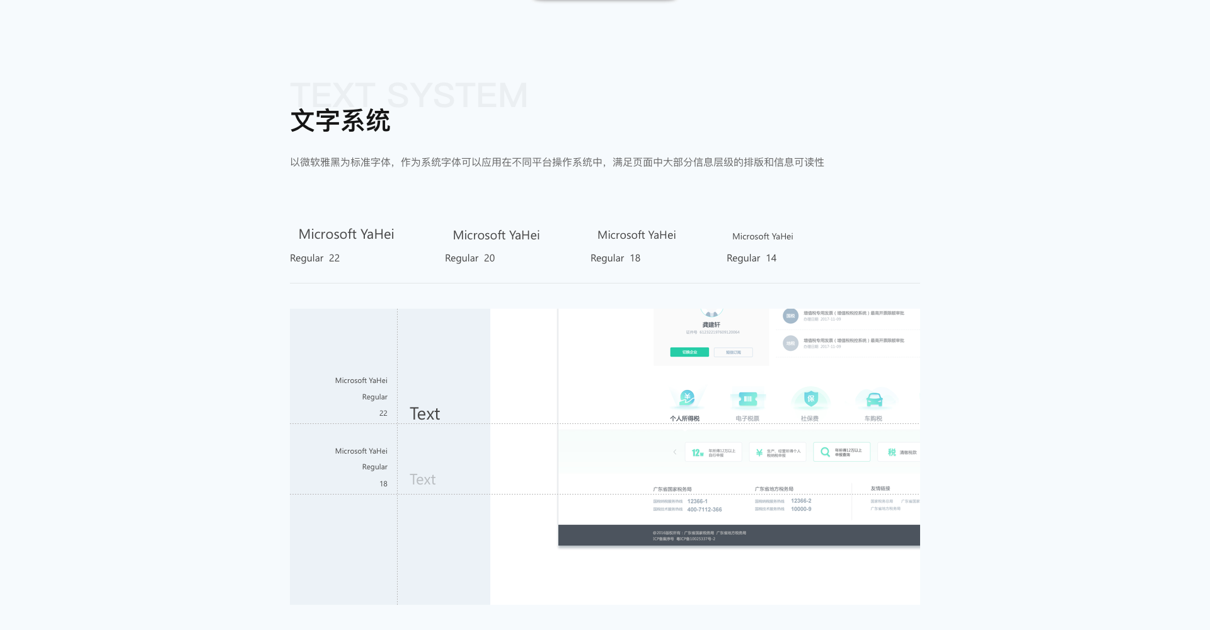1210x630 pixels.
Task: Open the 生产、经营所得个人 纳税申报 card
Action: pos(778,452)
